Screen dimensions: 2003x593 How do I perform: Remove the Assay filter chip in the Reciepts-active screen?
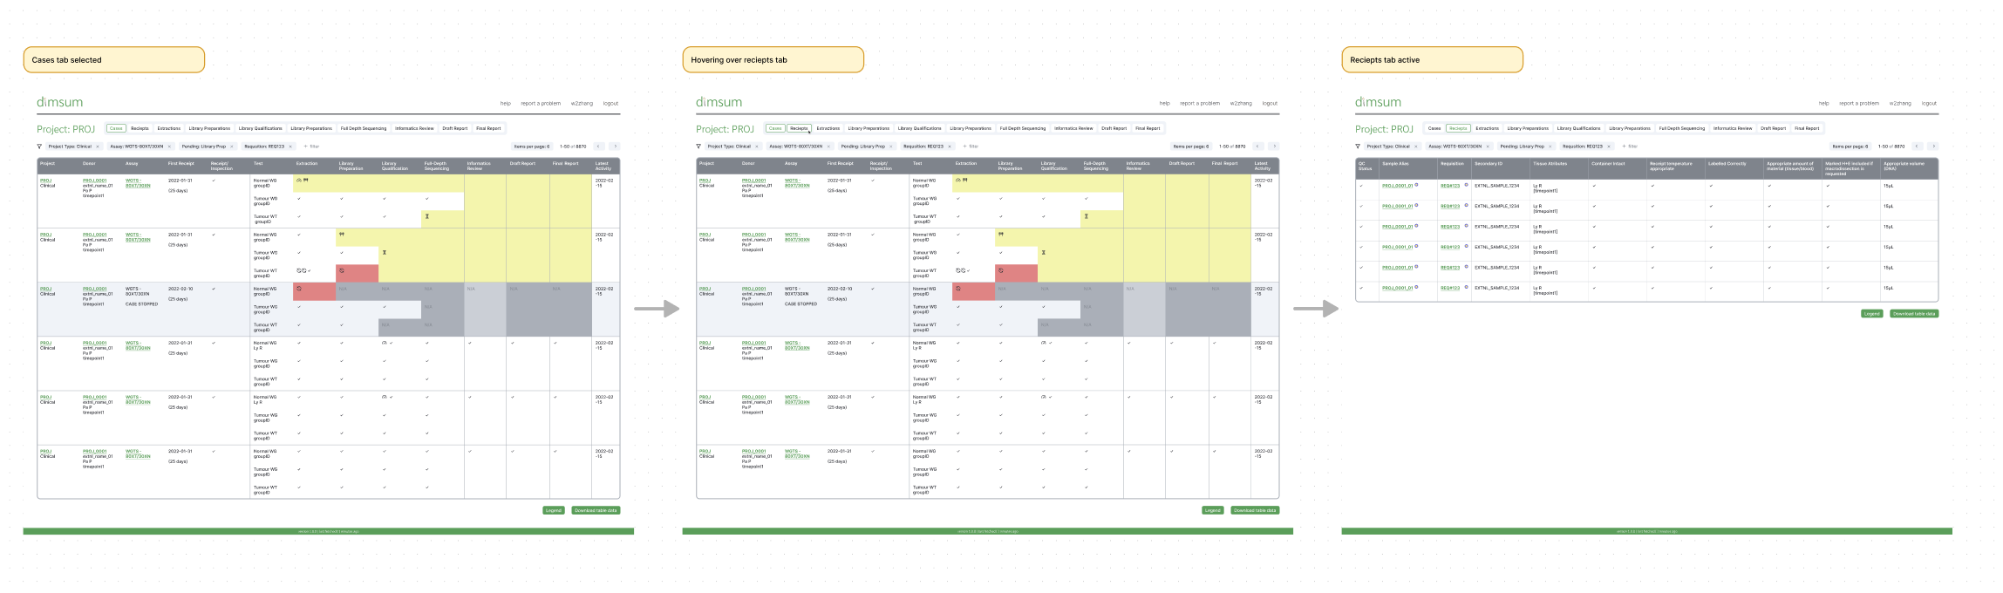click(1488, 147)
